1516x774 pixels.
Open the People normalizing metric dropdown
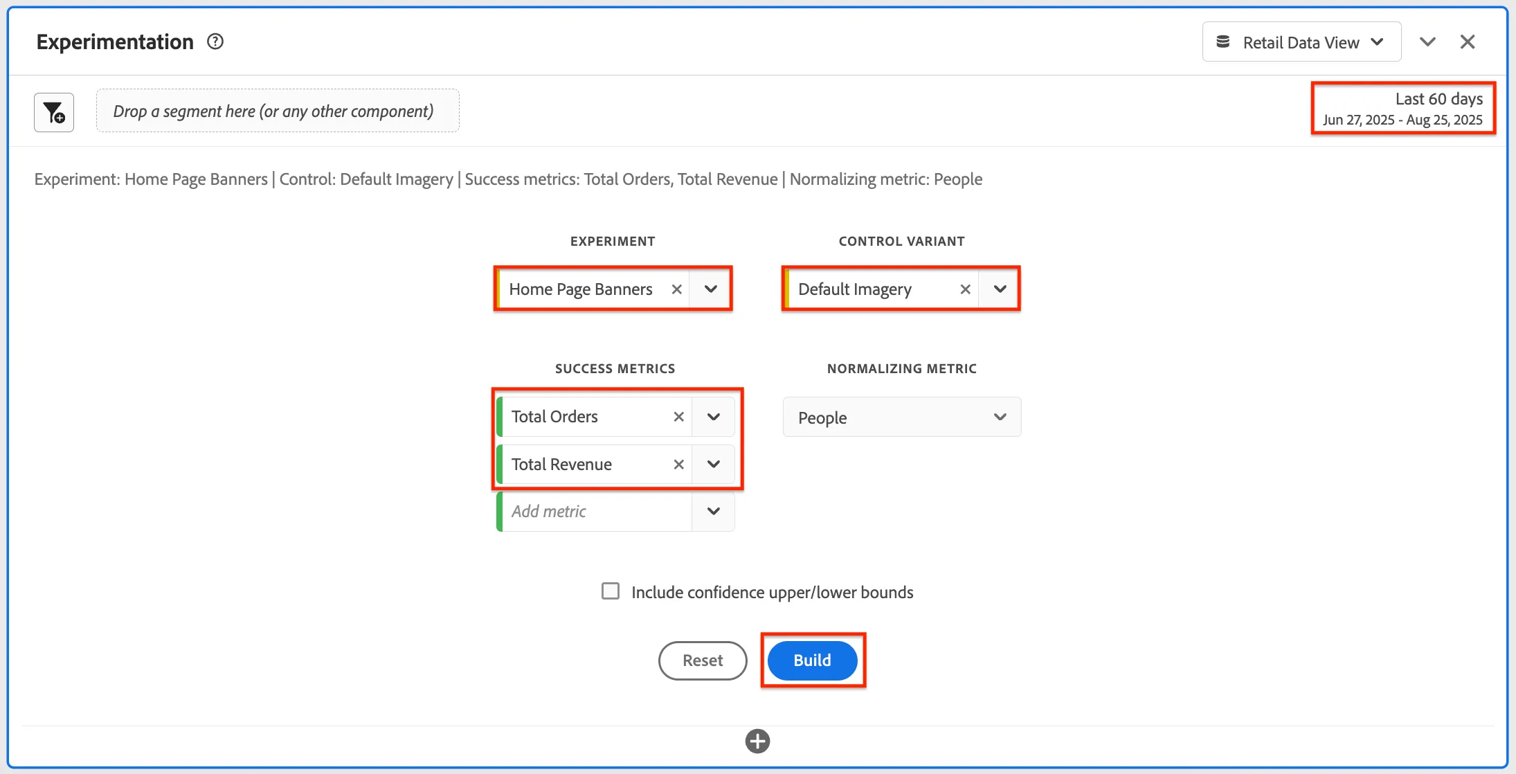point(902,417)
